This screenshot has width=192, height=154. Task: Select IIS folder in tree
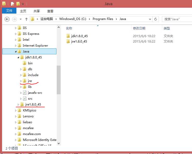pos(25,28)
